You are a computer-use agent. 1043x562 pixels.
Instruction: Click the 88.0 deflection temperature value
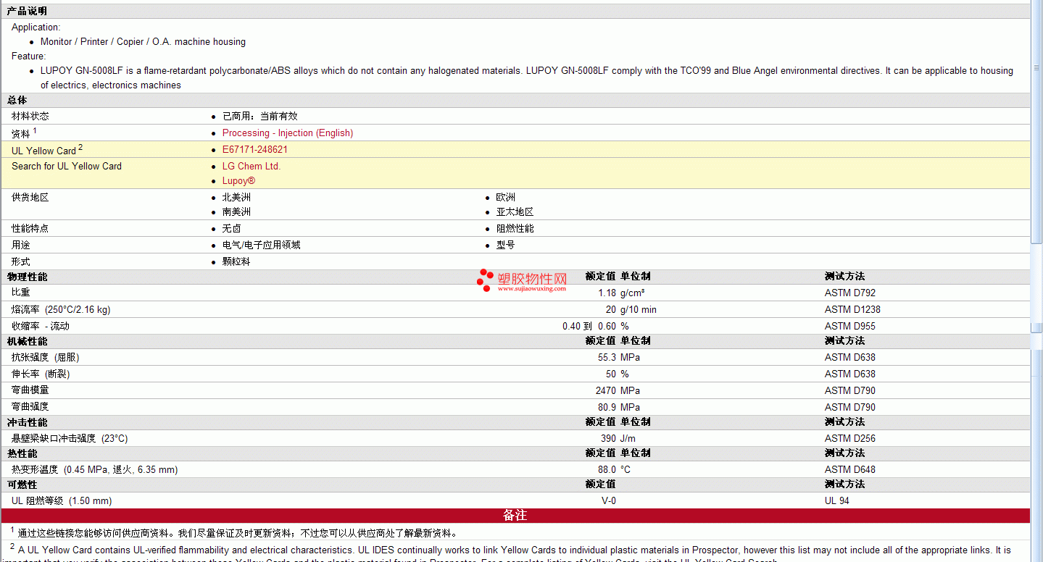(x=607, y=469)
